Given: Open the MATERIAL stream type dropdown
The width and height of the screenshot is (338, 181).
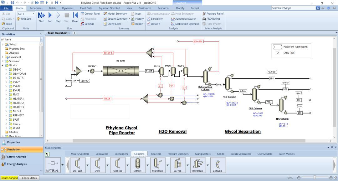Looking at the screenshot, I should point(63,165).
